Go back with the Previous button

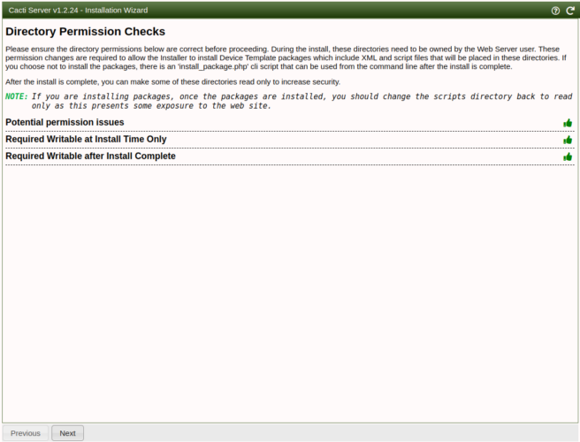coord(25,433)
